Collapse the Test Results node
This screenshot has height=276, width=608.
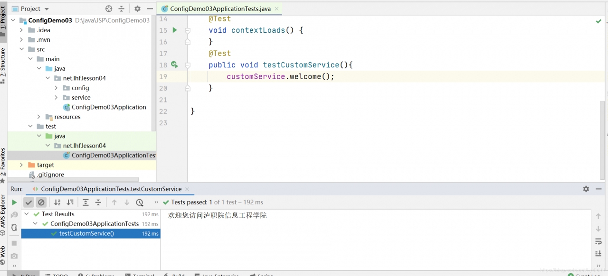point(27,214)
